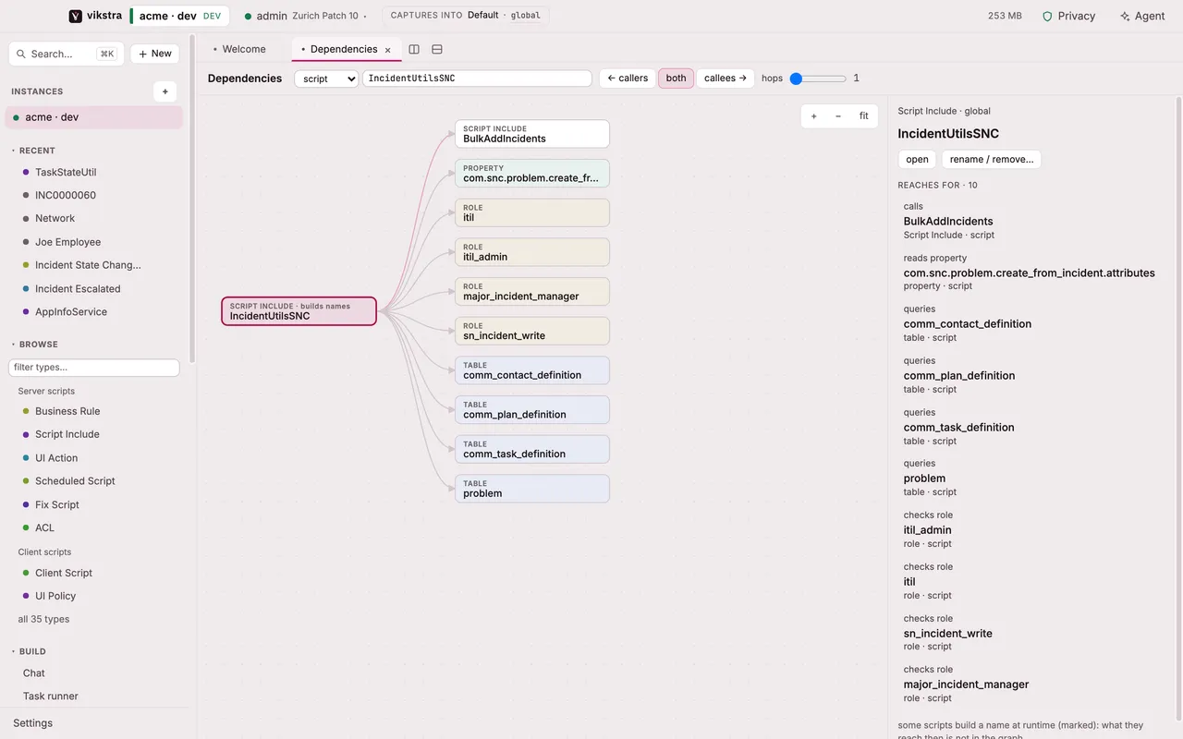This screenshot has width=1183, height=739.
Task: Open Settings in the sidebar
Action: point(33,723)
